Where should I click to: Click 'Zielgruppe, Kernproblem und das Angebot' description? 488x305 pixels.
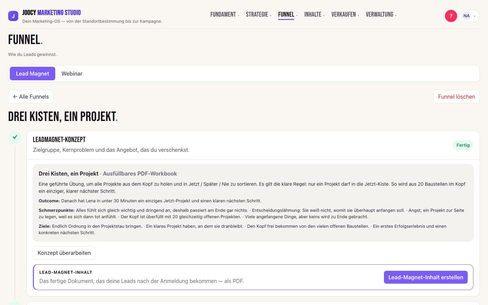111,150
